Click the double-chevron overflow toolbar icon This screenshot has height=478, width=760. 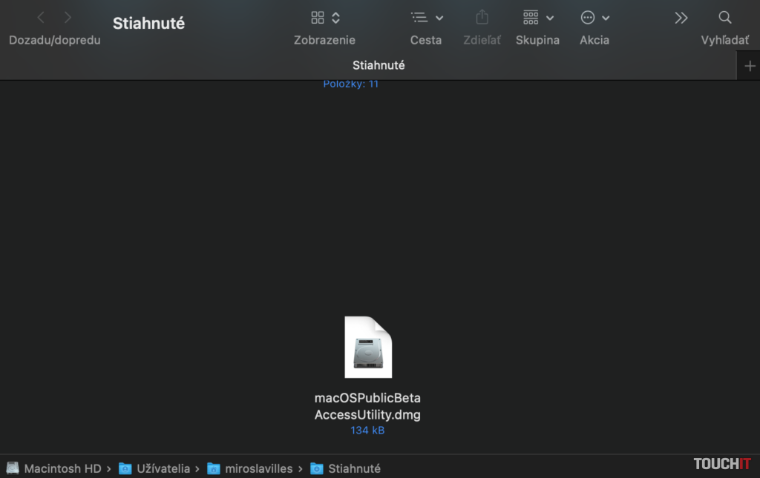(x=682, y=16)
